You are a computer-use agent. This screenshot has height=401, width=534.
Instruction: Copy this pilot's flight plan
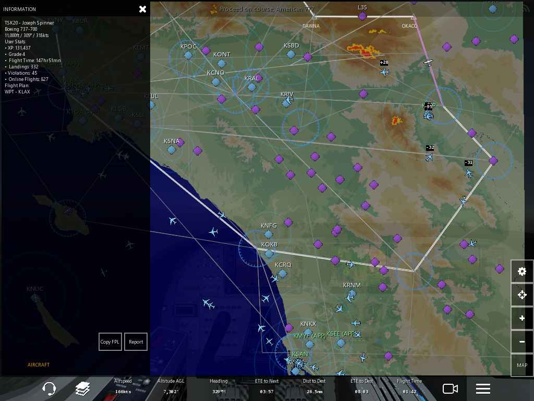point(110,341)
